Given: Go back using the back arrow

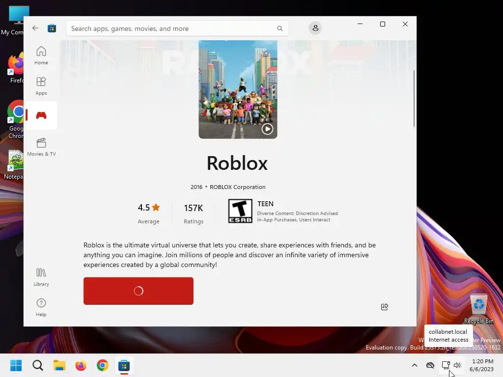Looking at the screenshot, I should pos(35,28).
